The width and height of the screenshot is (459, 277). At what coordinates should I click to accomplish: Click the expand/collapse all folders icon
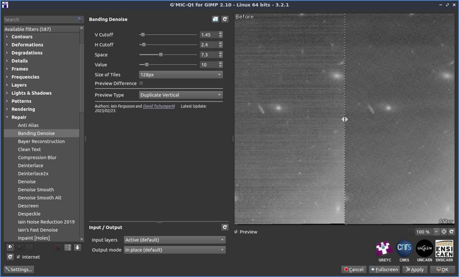[x=78, y=247]
